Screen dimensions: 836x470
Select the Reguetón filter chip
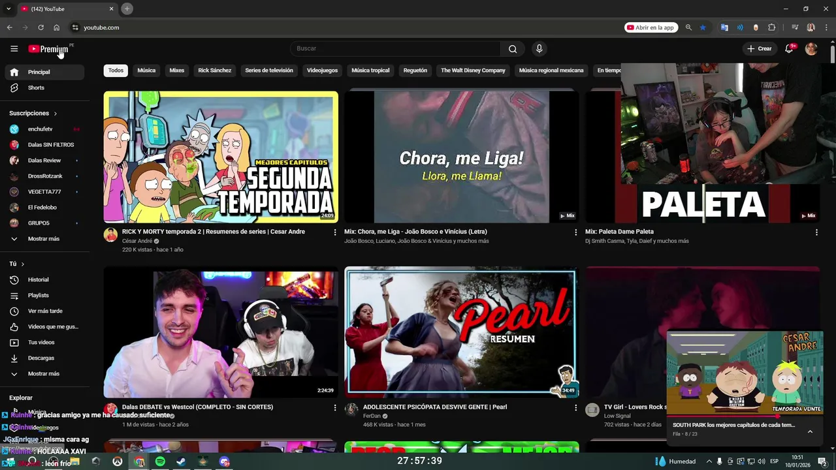pyautogui.click(x=415, y=70)
